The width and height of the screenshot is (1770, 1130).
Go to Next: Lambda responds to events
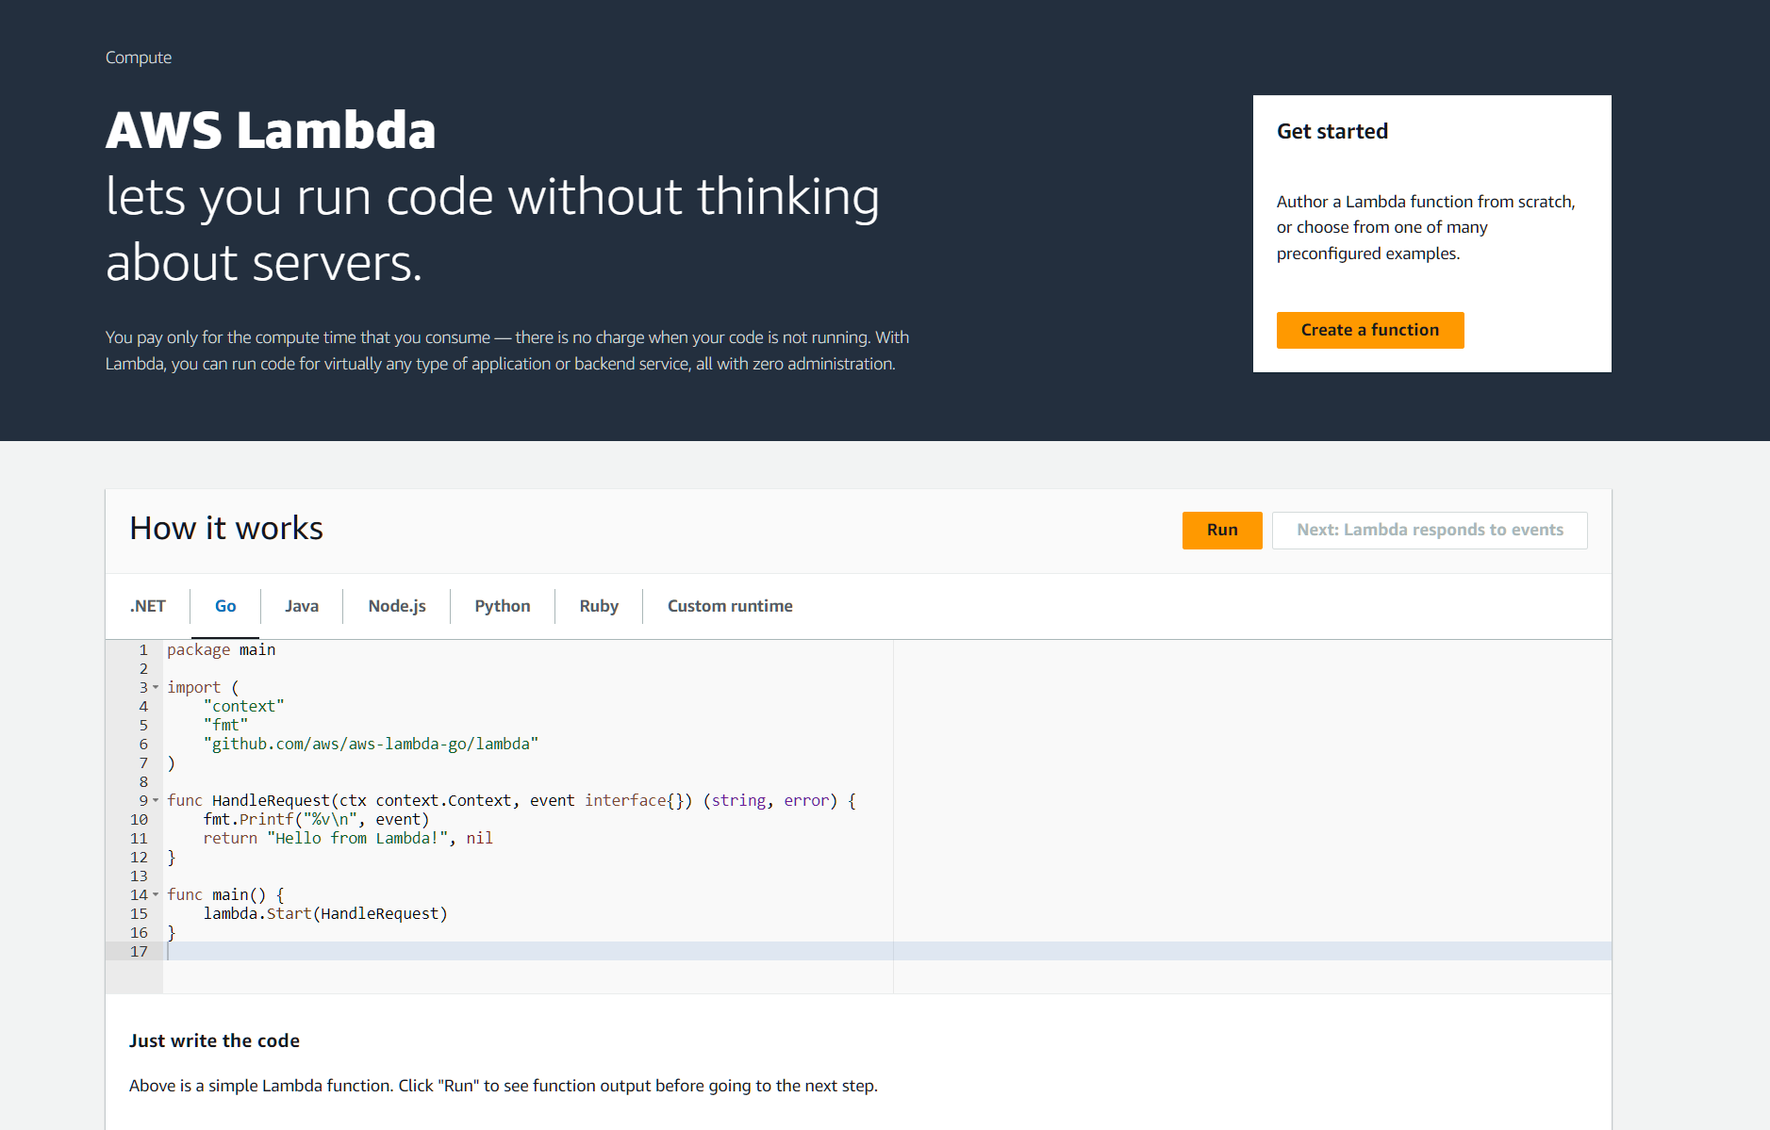1429,530
